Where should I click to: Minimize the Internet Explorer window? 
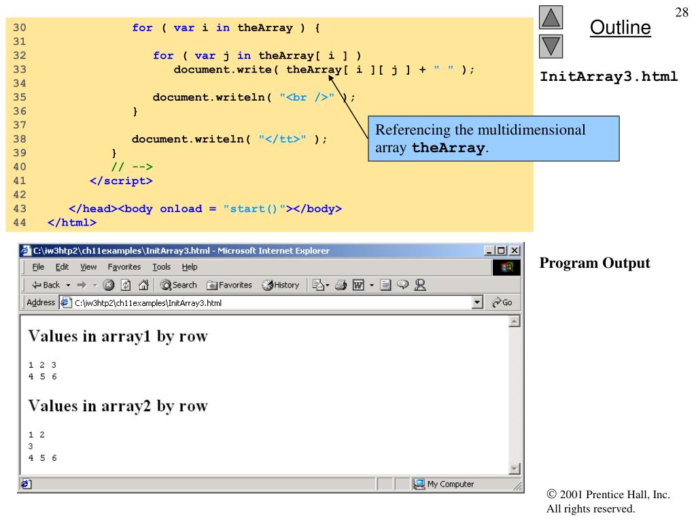(489, 251)
